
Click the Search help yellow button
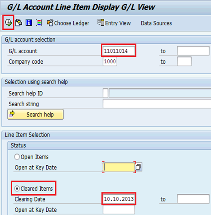(x=36, y=114)
